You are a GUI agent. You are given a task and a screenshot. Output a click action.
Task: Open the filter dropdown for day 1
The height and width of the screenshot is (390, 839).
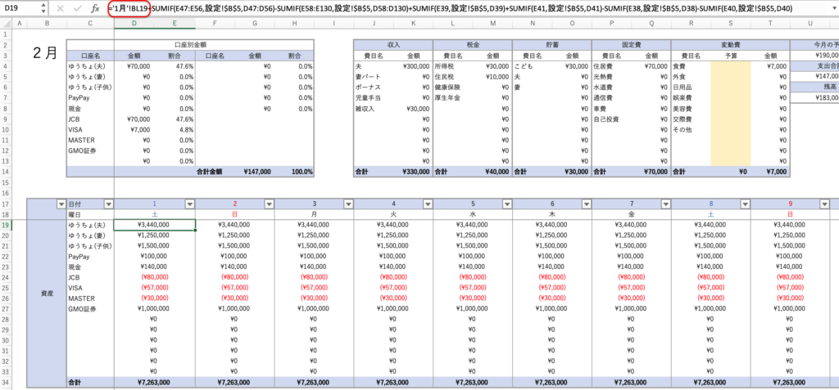[x=188, y=204]
